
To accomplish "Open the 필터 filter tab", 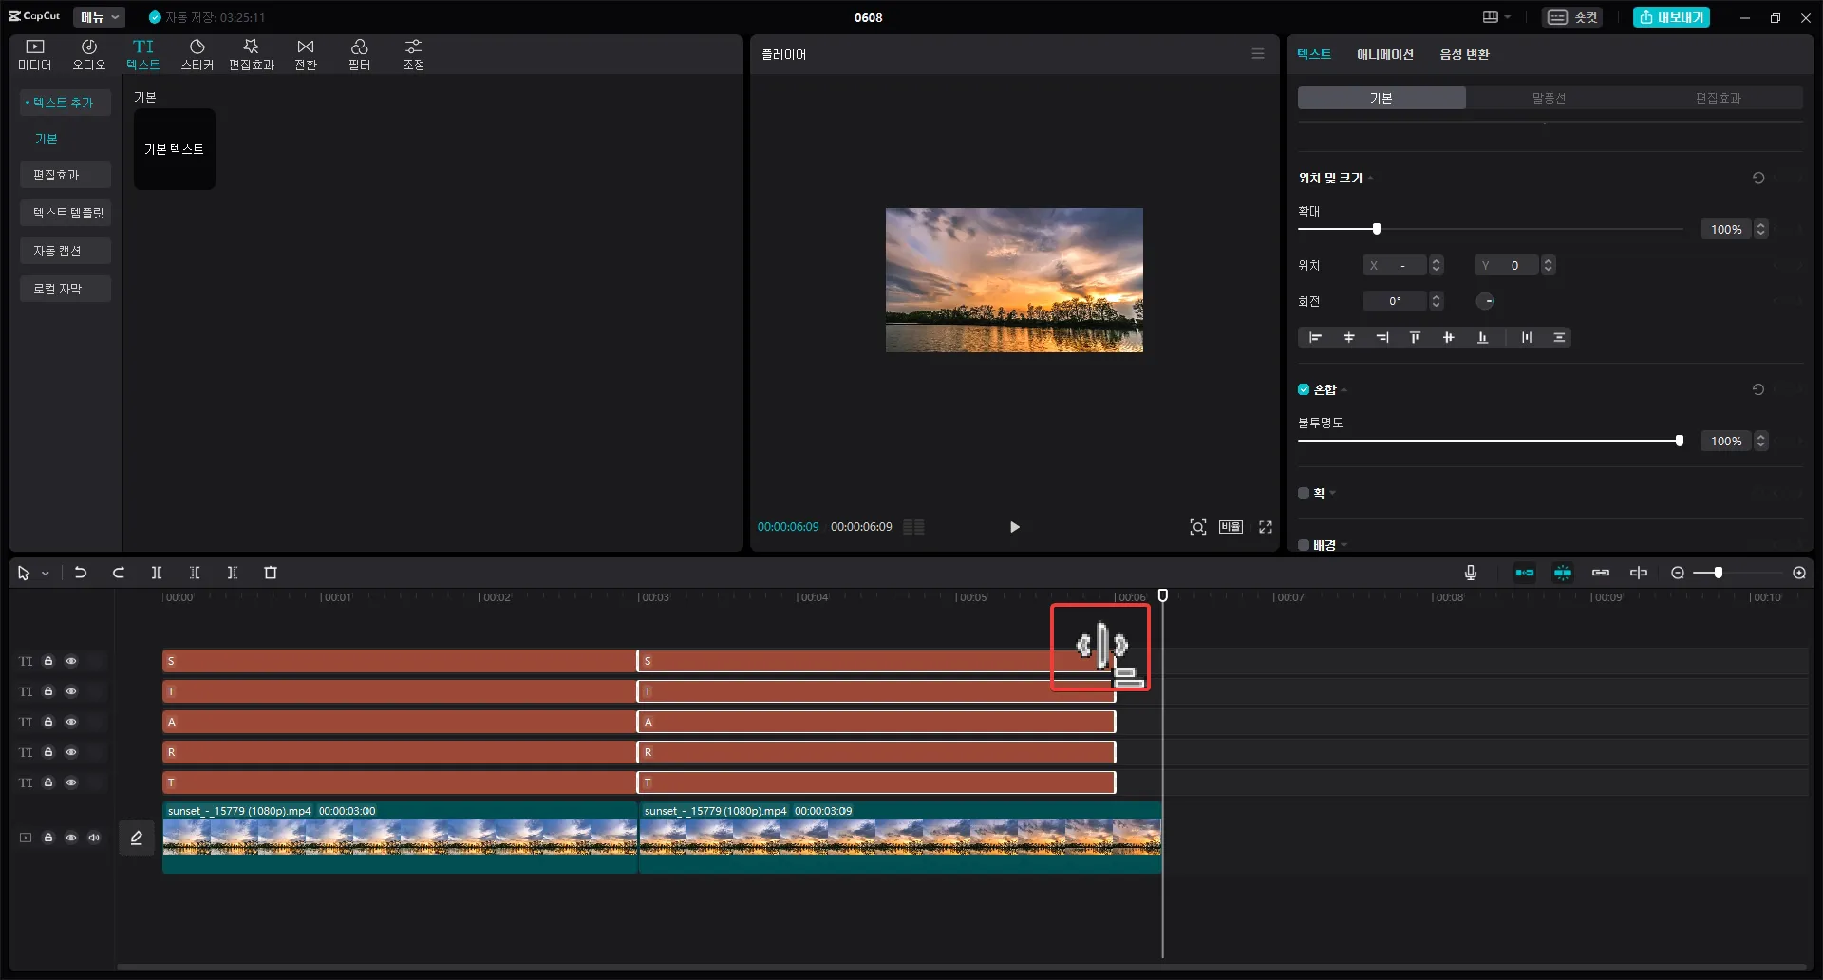I will click(x=360, y=55).
